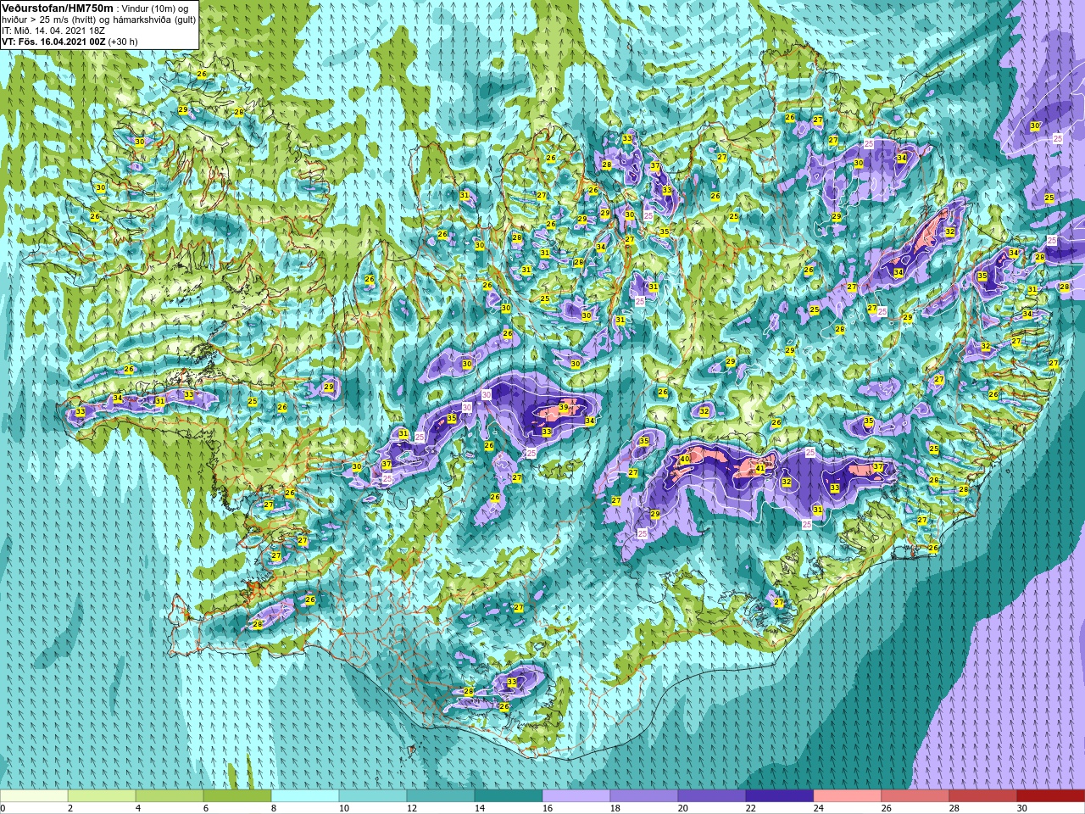Select the light lavender 16–18 legend swatch

[576, 796]
